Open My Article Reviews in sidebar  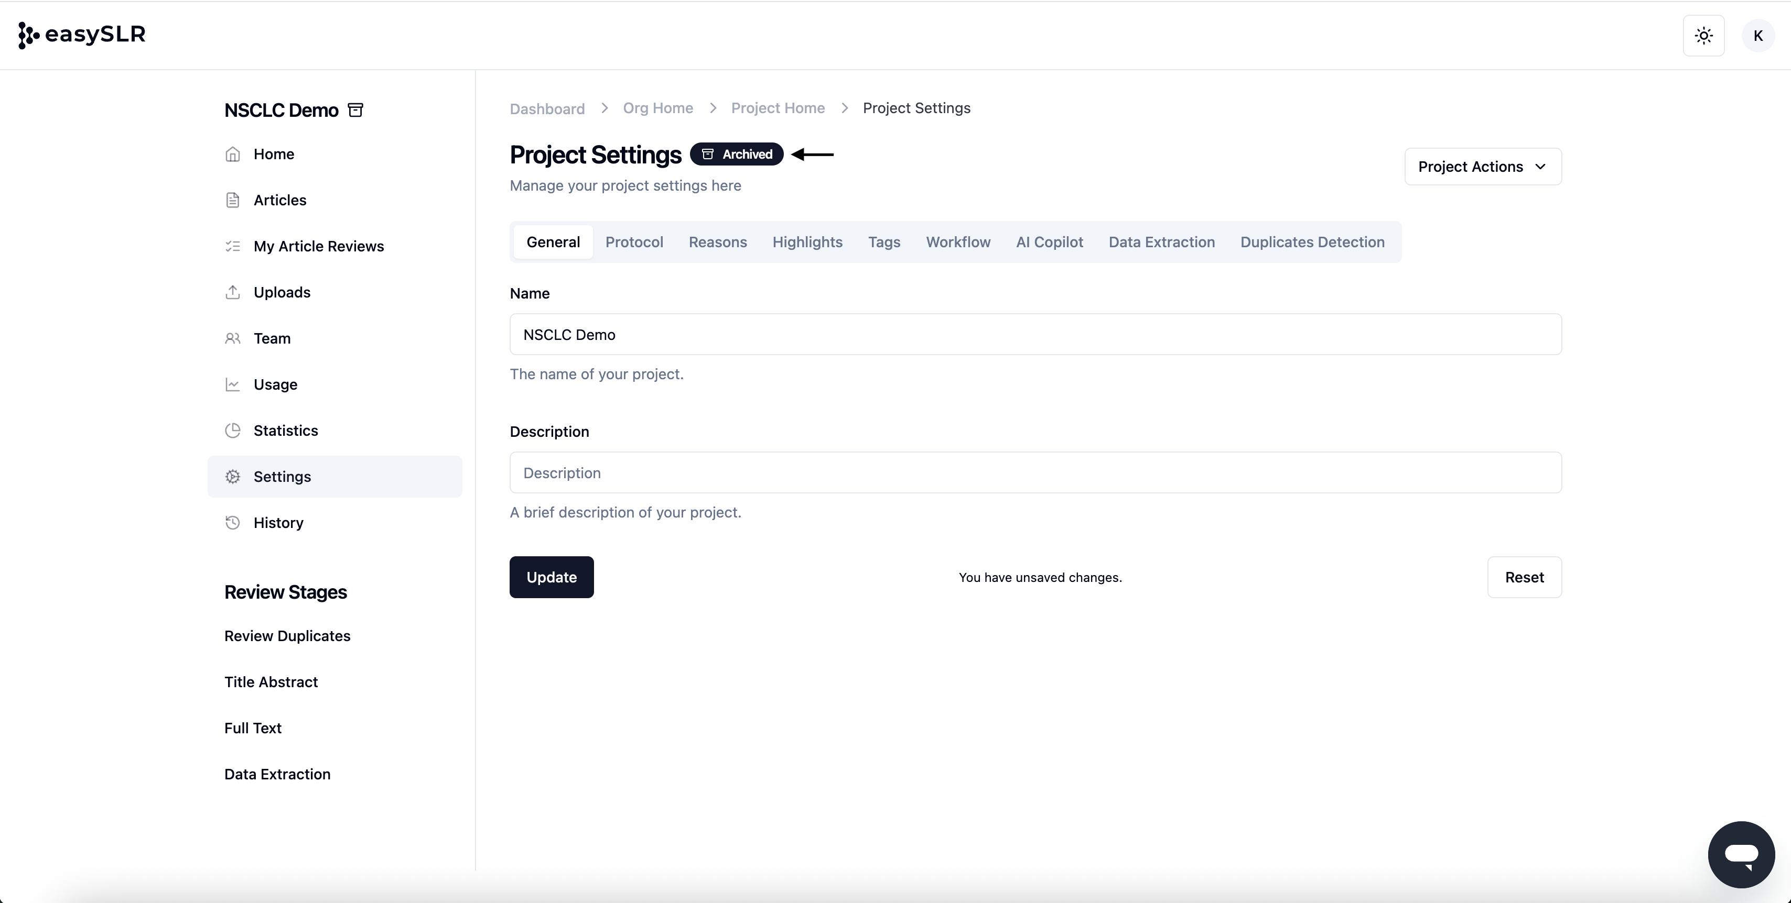click(335, 246)
